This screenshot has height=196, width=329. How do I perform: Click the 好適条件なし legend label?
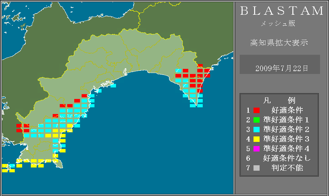click(x=287, y=158)
